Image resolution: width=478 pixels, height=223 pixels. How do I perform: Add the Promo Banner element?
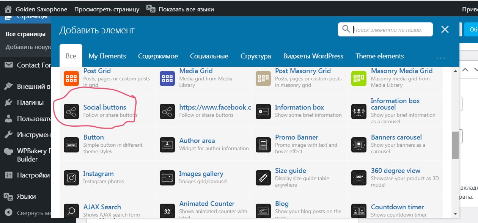(x=299, y=144)
